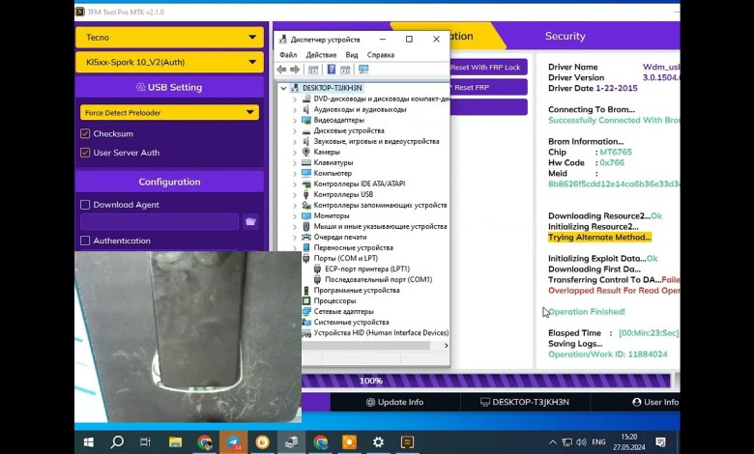Click the 100% progress bar
Viewport: 754px width, 454px height.
(x=485, y=381)
